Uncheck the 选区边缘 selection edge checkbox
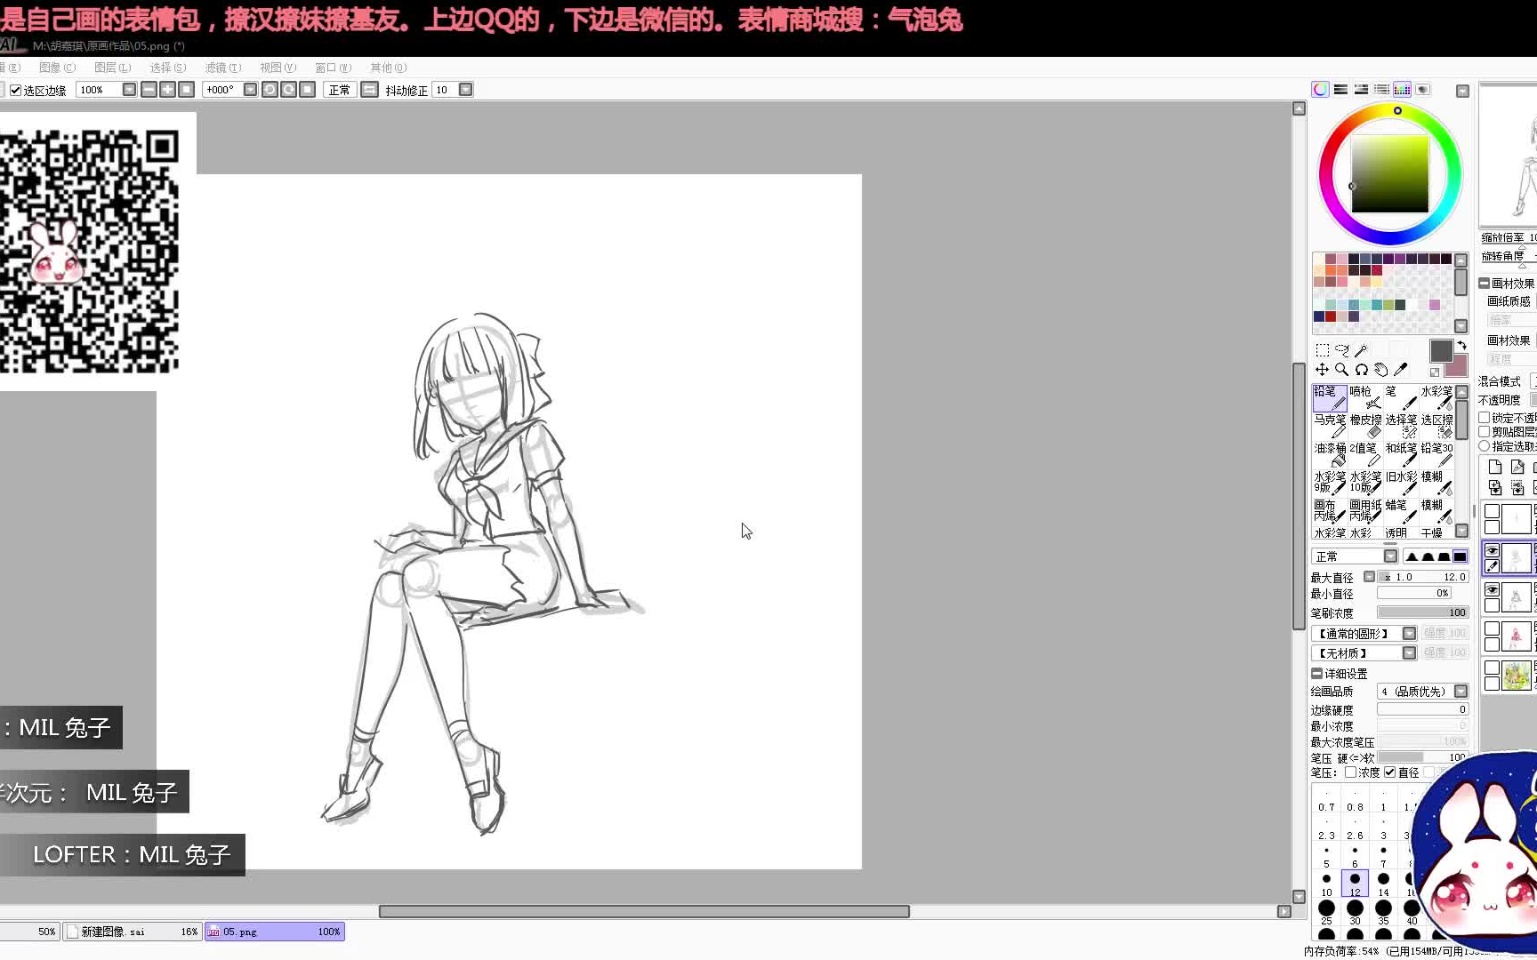1537x960 pixels. tap(16, 89)
